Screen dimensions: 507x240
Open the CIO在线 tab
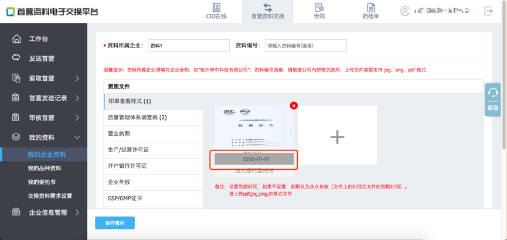(216, 11)
